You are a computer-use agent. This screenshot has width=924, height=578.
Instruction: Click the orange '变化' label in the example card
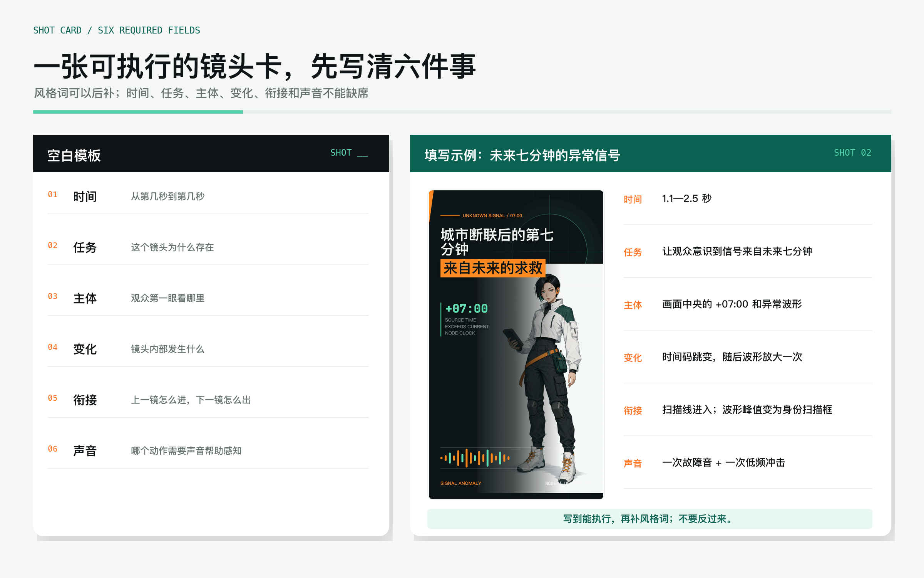click(633, 358)
